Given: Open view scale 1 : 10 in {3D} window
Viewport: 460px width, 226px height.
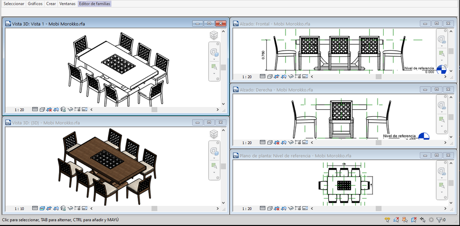Looking at the screenshot, I should point(19,209).
